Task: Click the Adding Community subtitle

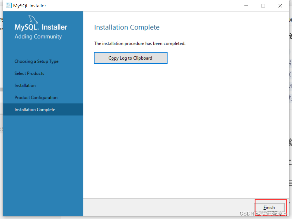Action: point(38,36)
